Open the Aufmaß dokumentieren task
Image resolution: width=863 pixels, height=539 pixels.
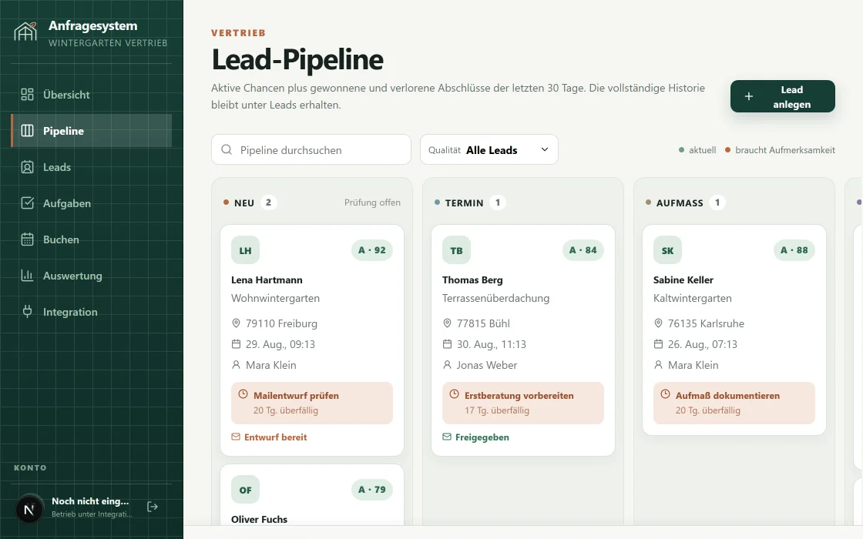pyautogui.click(x=734, y=403)
